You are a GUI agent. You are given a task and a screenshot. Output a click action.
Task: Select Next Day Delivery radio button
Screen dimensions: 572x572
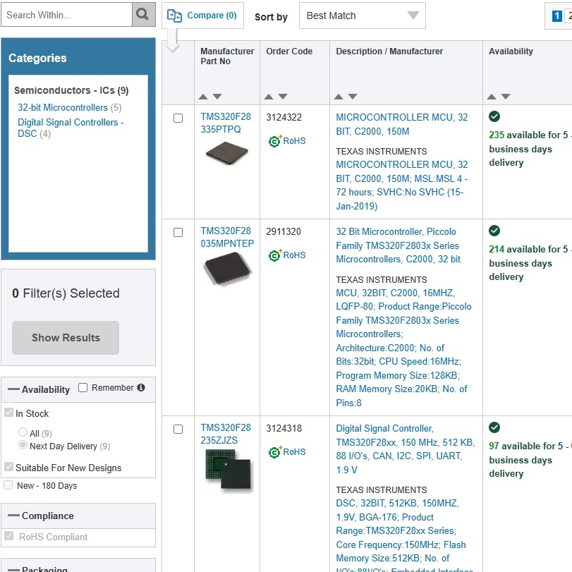point(23,444)
